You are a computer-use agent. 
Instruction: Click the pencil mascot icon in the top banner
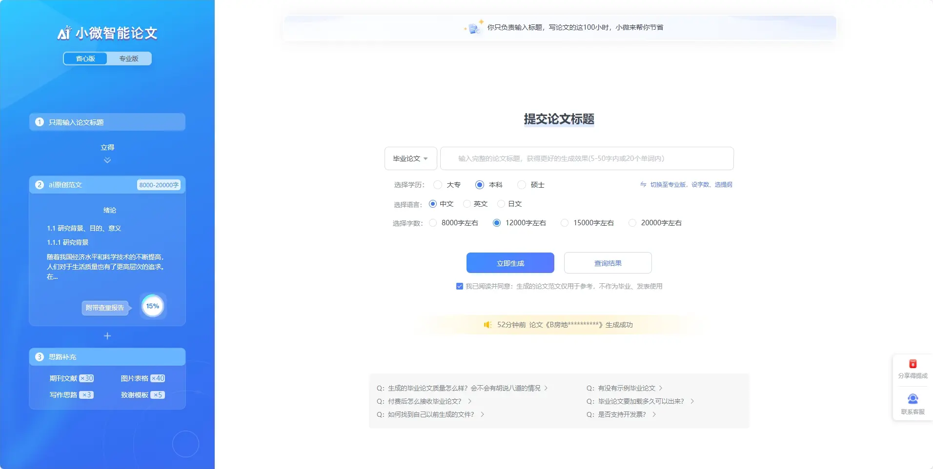click(472, 28)
